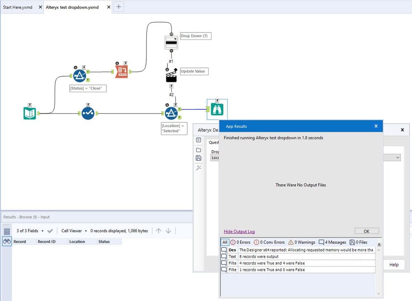Screen dimensions: 412x301
Task: Open the output log options menu arrow
Action: coord(379,245)
